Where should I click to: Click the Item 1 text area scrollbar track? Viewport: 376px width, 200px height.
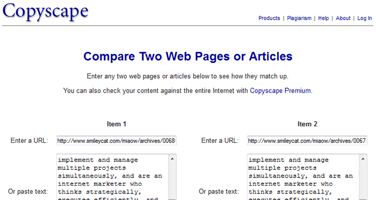click(x=172, y=181)
